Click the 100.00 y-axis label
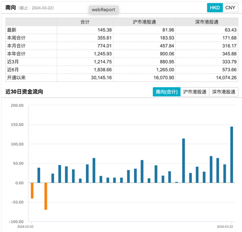 pyautogui.click(x=17, y=144)
